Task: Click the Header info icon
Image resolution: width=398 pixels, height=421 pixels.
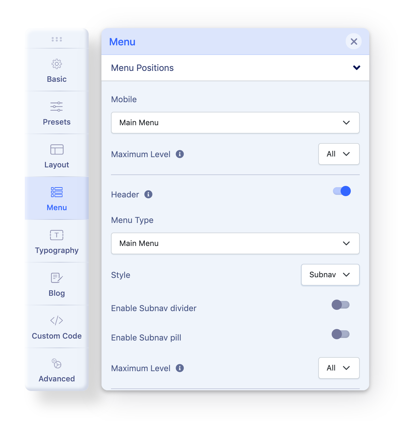Action: click(148, 194)
